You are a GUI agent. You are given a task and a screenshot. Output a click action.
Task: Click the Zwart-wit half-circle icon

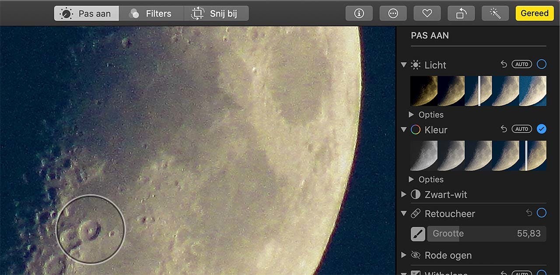416,194
